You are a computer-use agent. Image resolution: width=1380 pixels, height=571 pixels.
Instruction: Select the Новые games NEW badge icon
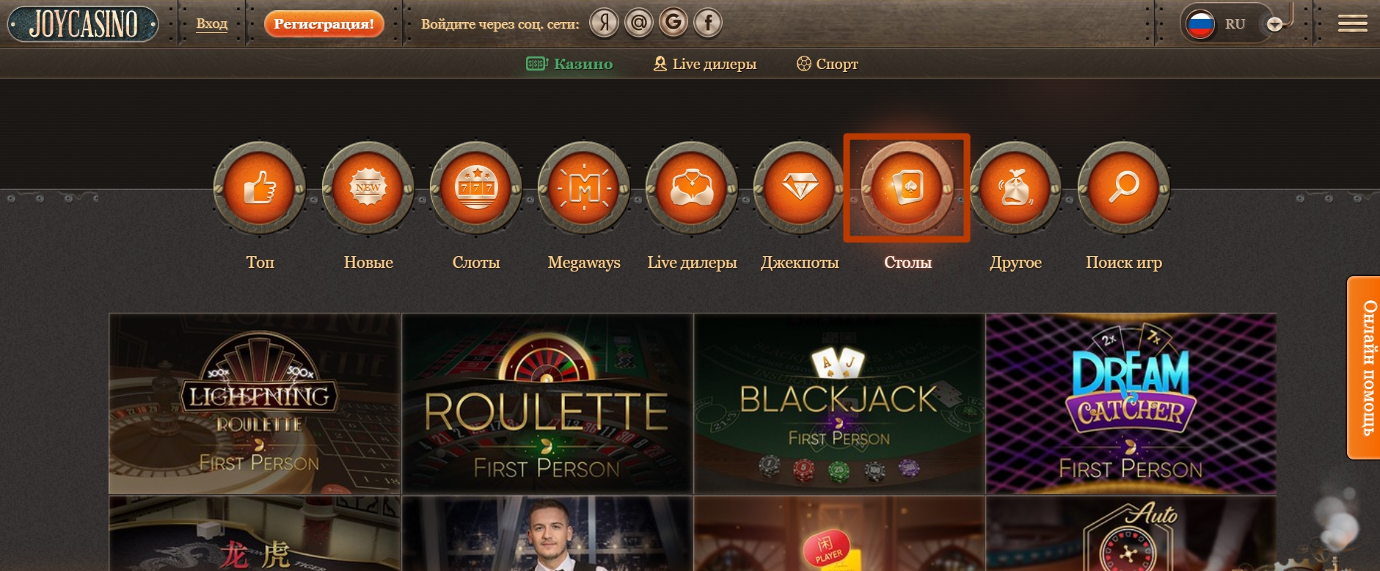coord(368,189)
